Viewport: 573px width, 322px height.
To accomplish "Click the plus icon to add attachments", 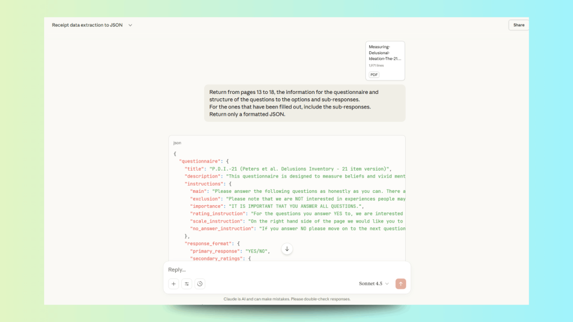I will coord(174,284).
